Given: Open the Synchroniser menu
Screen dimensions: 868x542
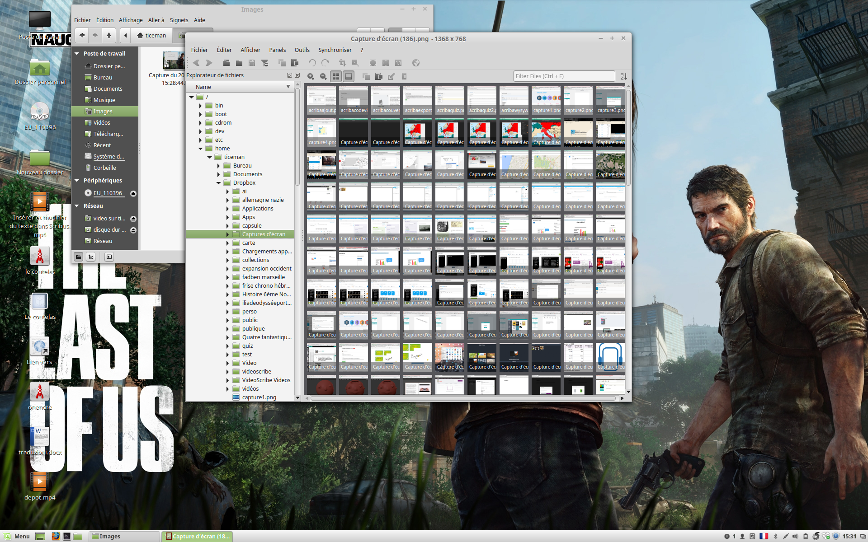Looking at the screenshot, I should click(x=335, y=50).
